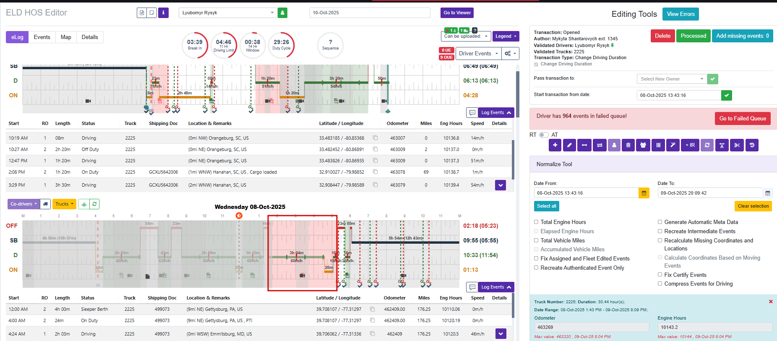The image size is (777, 341).
Task: Click the single person tool button
Action: tap(614, 145)
